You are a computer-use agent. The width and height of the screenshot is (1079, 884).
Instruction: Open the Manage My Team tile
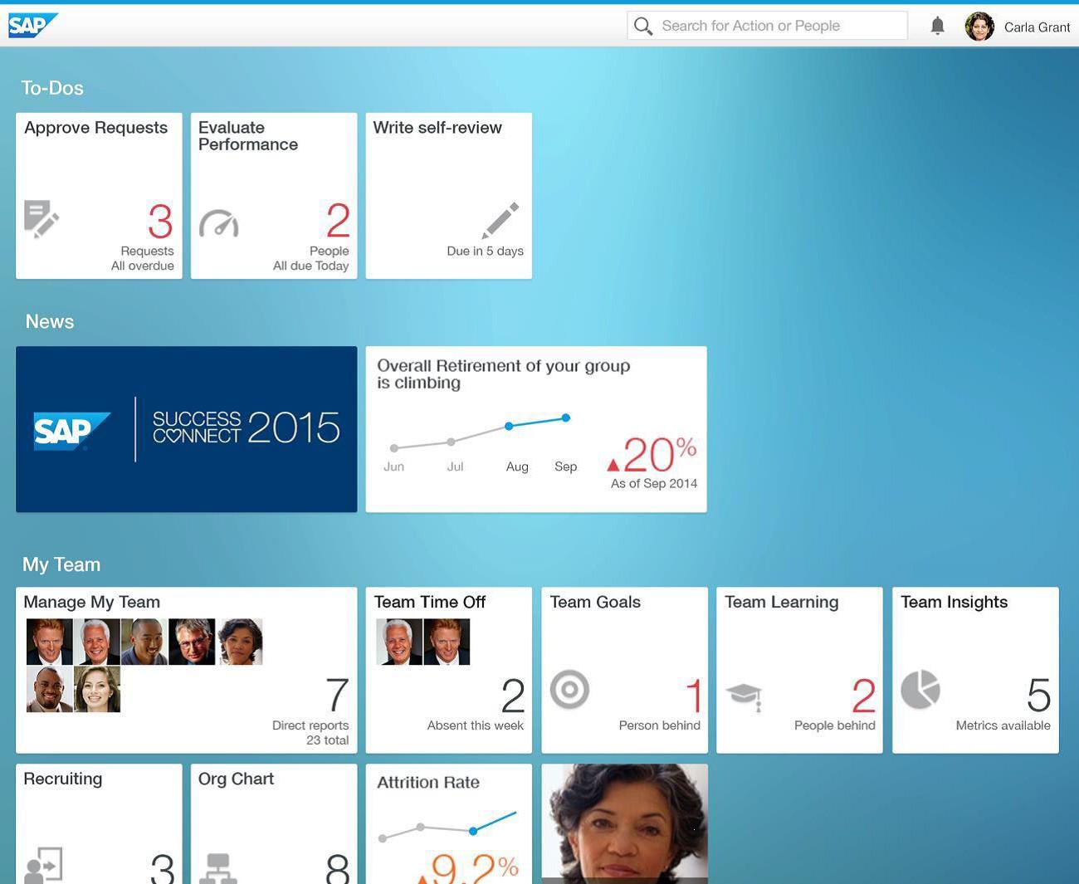(x=187, y=670)
